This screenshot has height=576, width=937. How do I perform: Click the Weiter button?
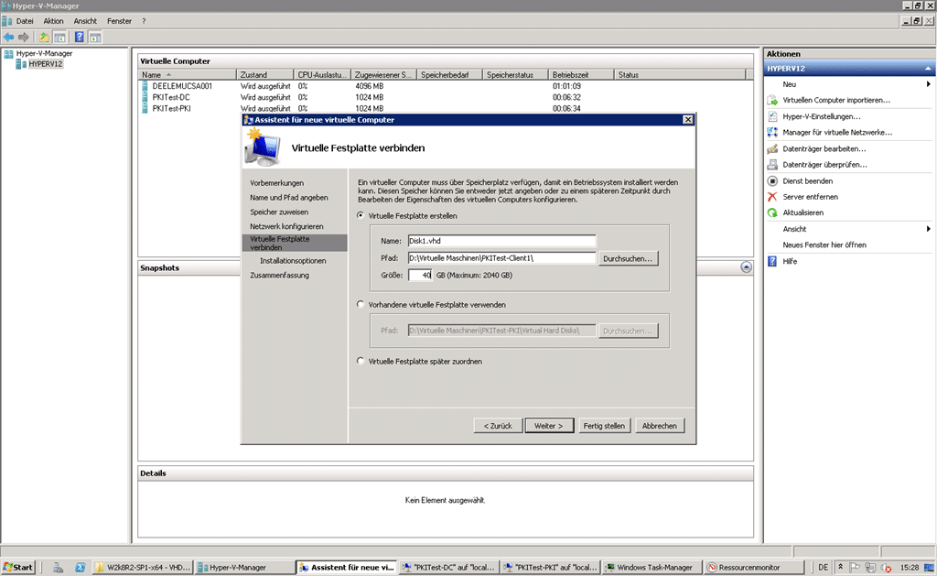coord(549,426)
